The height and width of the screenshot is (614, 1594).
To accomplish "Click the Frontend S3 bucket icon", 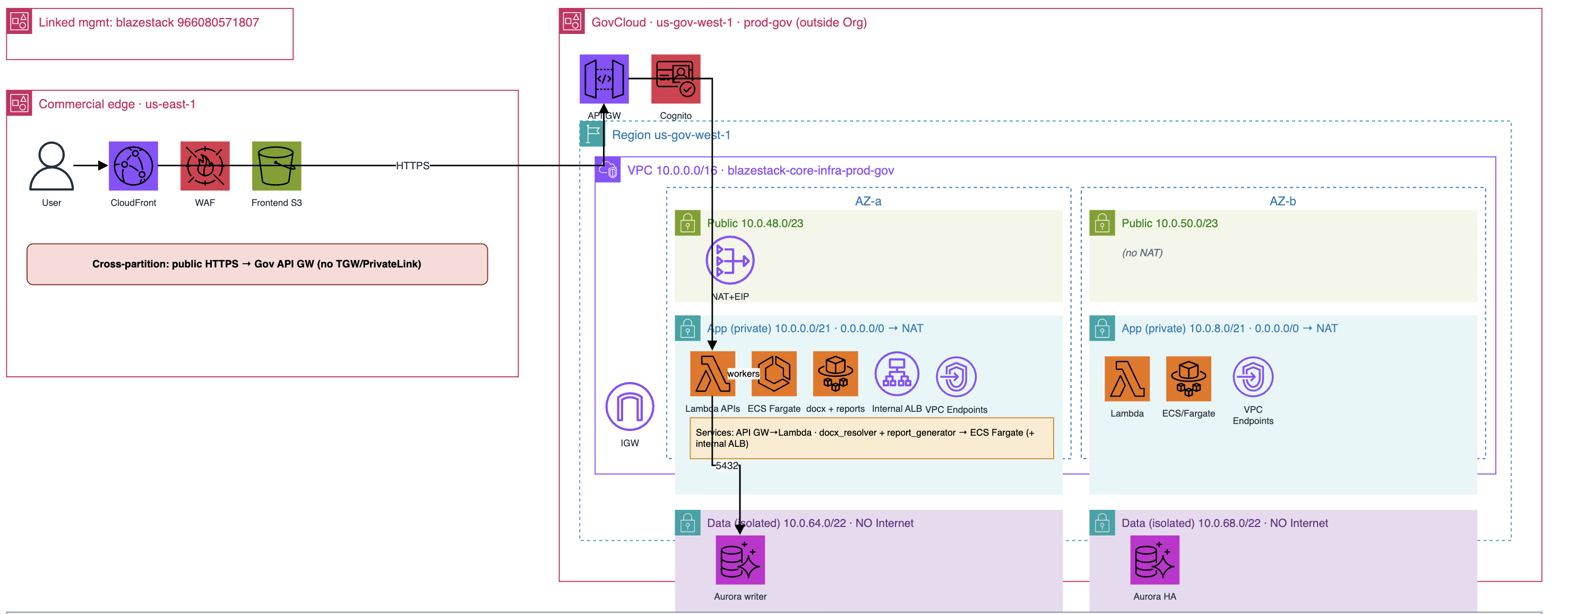I will pos(277,166).
